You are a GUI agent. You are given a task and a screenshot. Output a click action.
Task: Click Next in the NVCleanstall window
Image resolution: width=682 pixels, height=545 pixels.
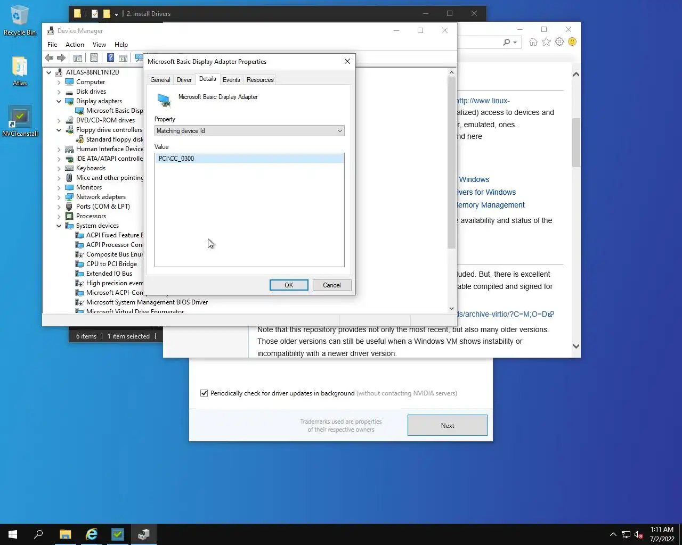tap(448, 426)
